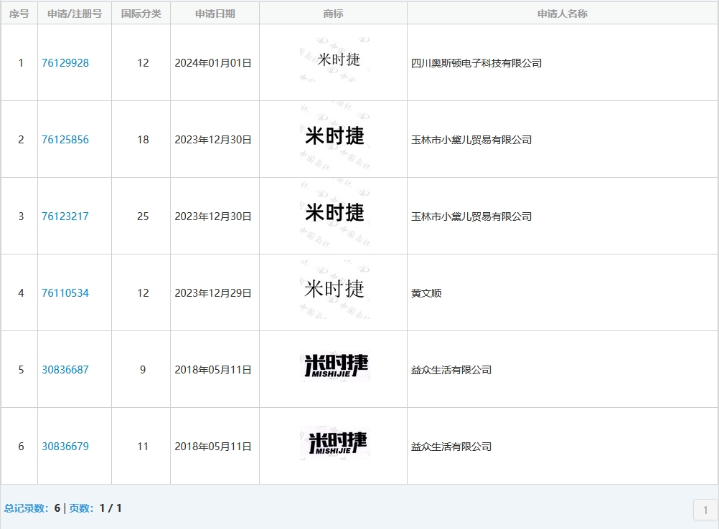Screen dimensions: 719x529
Task: Click the 申请/注册号 column header
Action: (75, 14)
